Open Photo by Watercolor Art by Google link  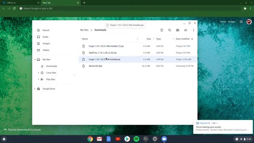pos(24,129)
